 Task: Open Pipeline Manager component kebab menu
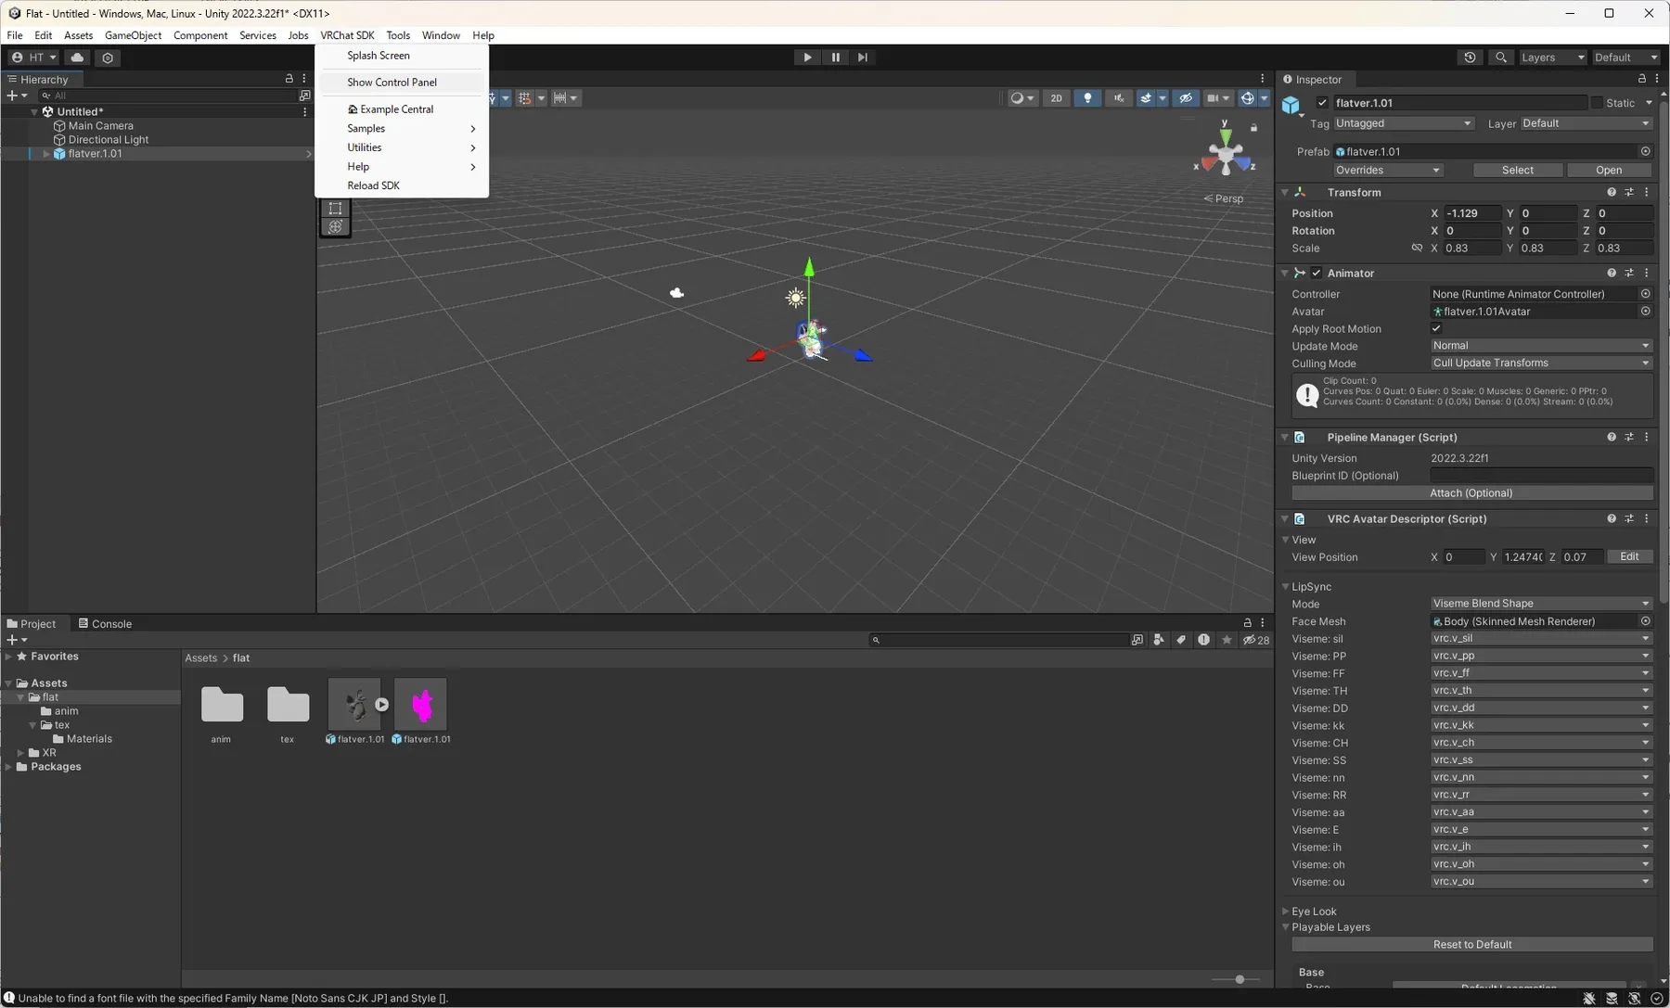(x=1647, y=438)
